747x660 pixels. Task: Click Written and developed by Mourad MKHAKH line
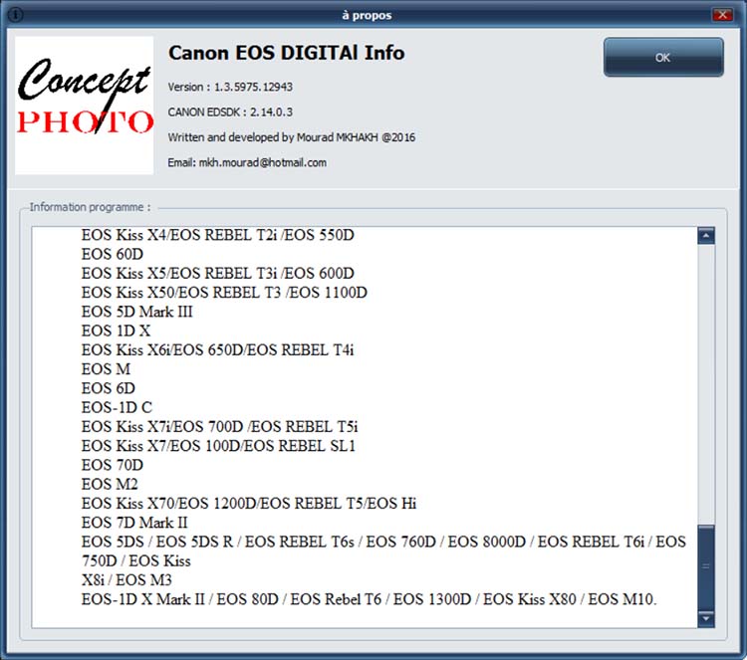292,137
